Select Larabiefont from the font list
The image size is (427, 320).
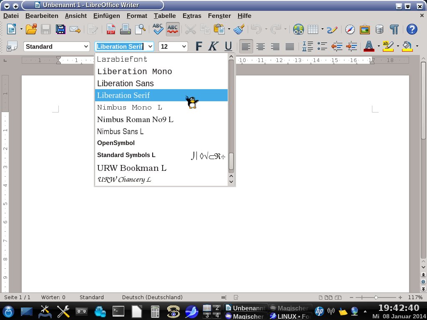click(x=161, y=59)
